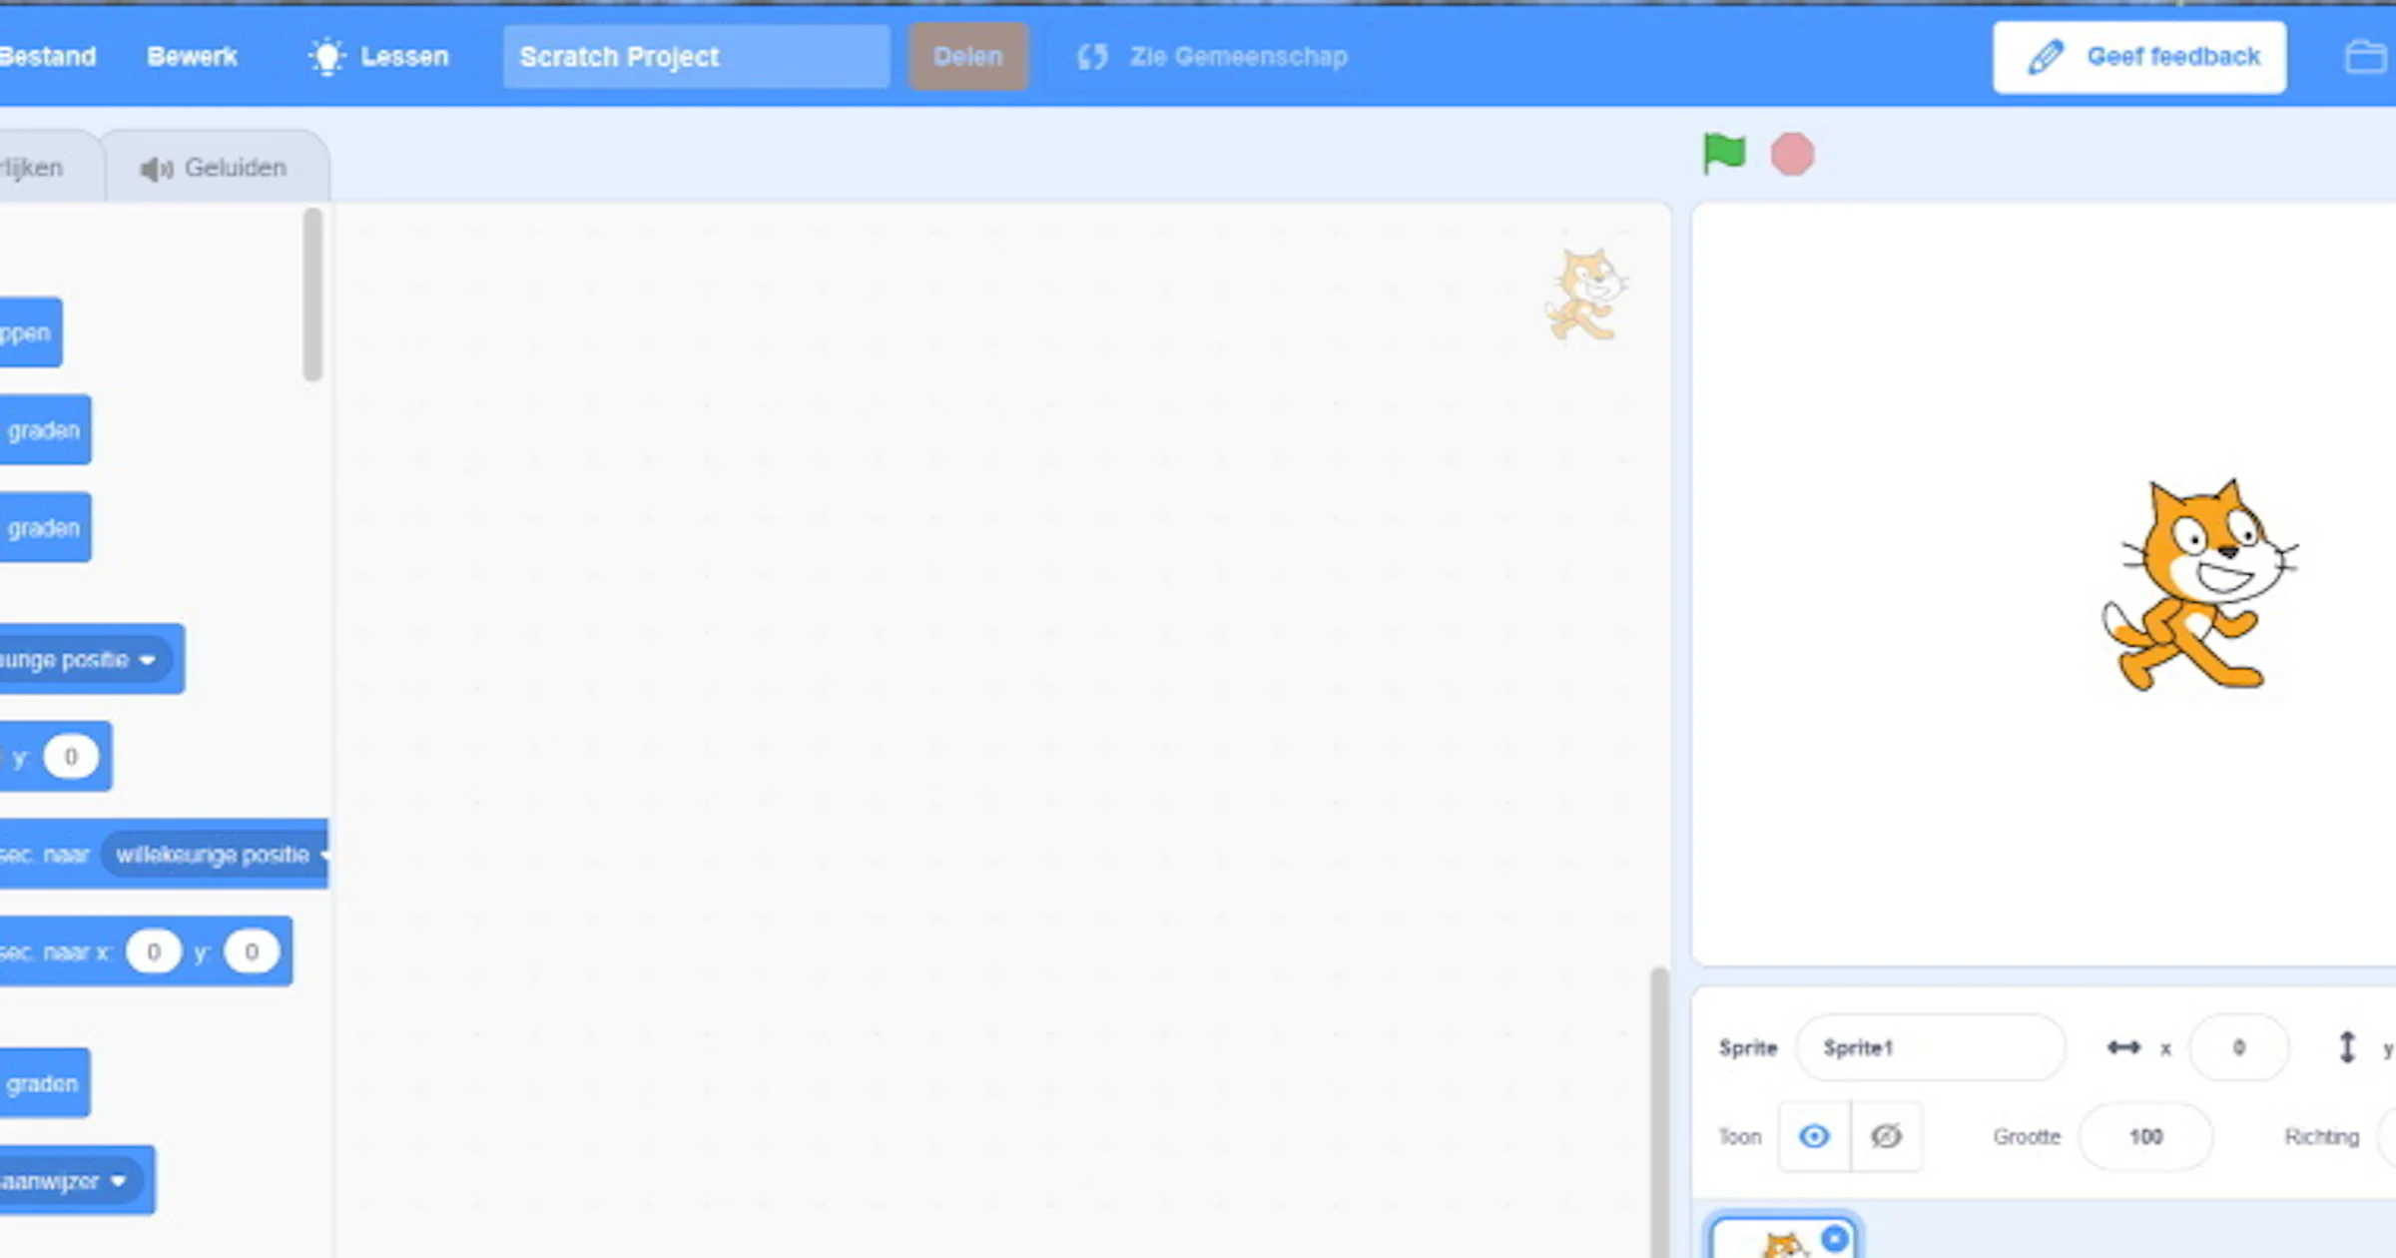The width and height of the screenshot is (2396, 1258).
Task: Hide sprite using crossed-eye toggle
Action: click(1886, 1136)
